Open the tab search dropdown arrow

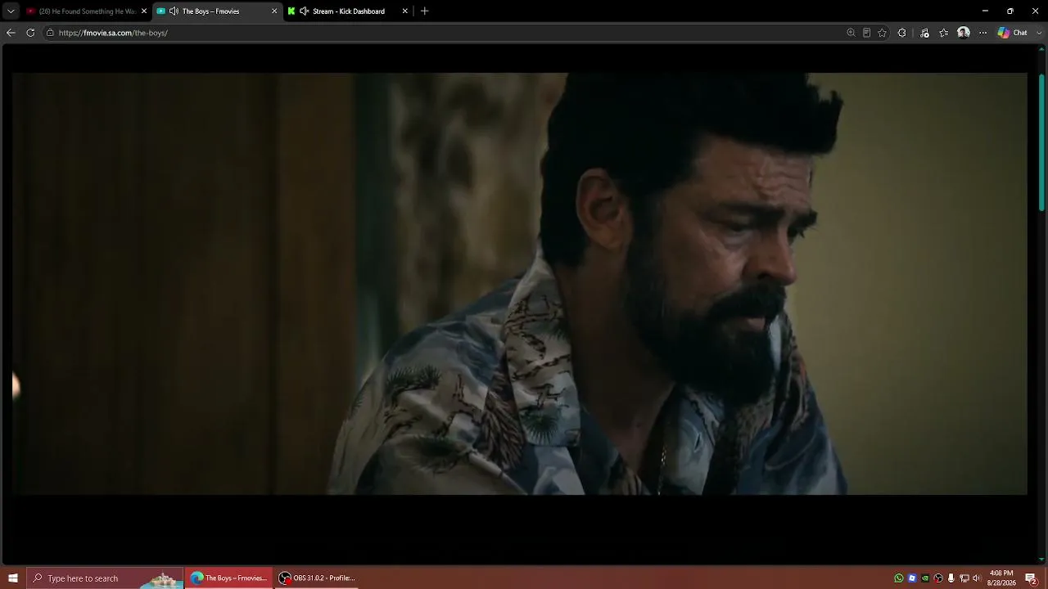(11, 11)
